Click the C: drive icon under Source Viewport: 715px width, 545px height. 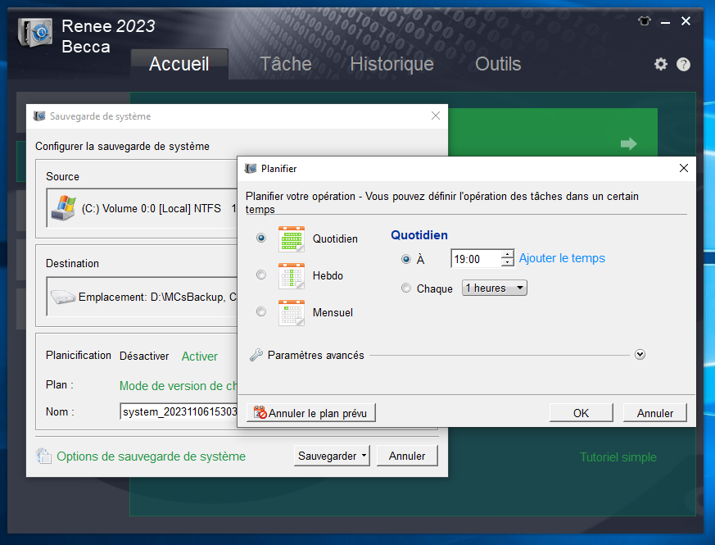(61, 205)
